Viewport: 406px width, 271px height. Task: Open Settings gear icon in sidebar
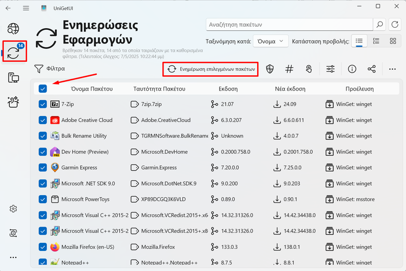[13, 209]
